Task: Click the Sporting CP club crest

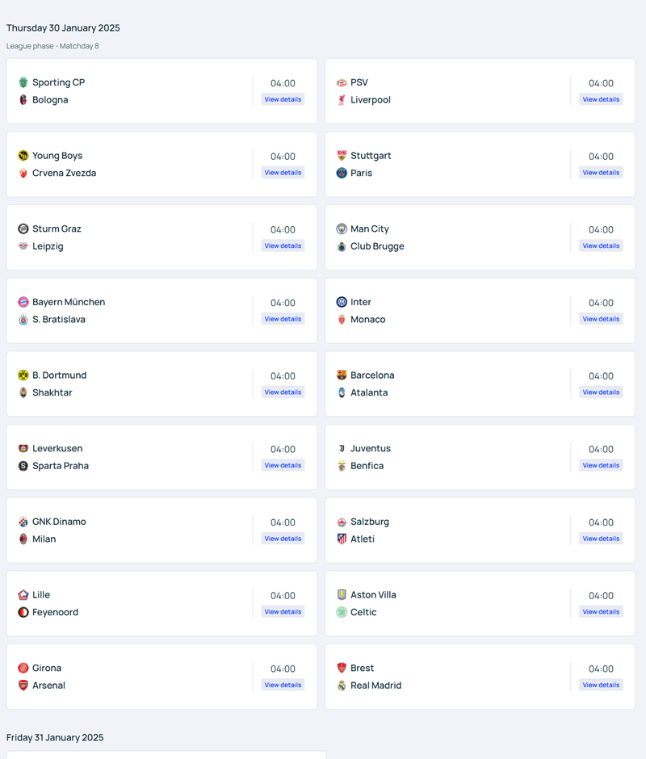Action: [23, 82]
